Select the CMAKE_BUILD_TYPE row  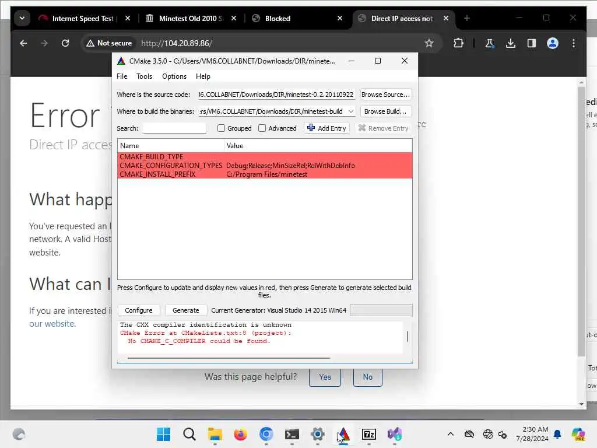pos(265,156)
